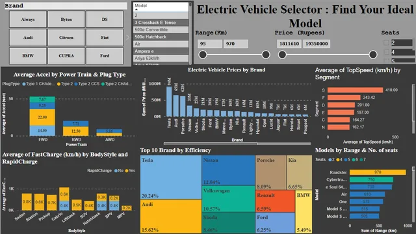
Task: Pick '3 Crossback E Tense' model
Action: pyautogui.click(x=161, y=23)
